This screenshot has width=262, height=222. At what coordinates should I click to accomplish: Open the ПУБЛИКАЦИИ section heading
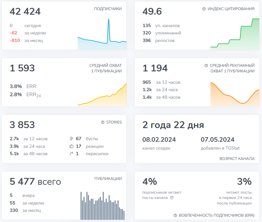coord(108,179)
